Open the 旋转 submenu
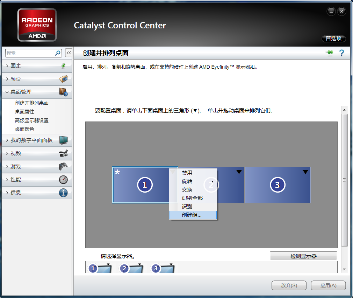Image resolution: width=353 pixels, height=298 pixels. pyautogui.click(x=193, y=181)
